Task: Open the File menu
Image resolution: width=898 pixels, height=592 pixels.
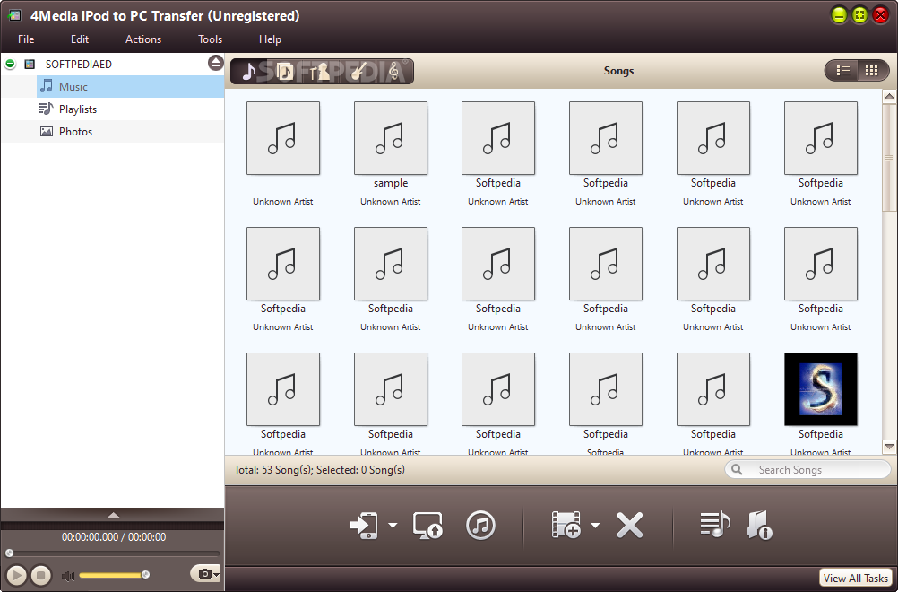Action: (x=26, y=39)
